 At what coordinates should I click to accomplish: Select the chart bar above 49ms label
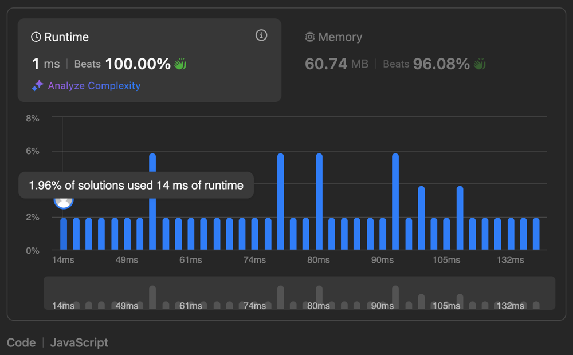127,234
